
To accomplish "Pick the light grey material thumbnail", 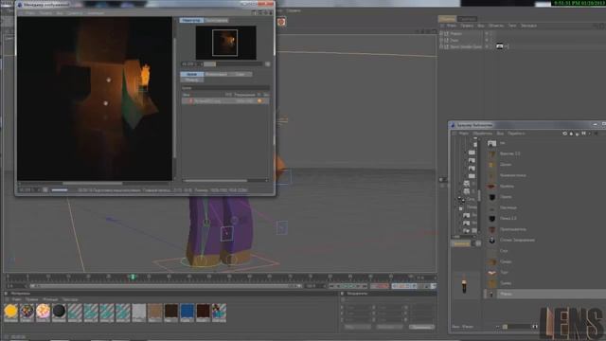I will tap(139, 312).
